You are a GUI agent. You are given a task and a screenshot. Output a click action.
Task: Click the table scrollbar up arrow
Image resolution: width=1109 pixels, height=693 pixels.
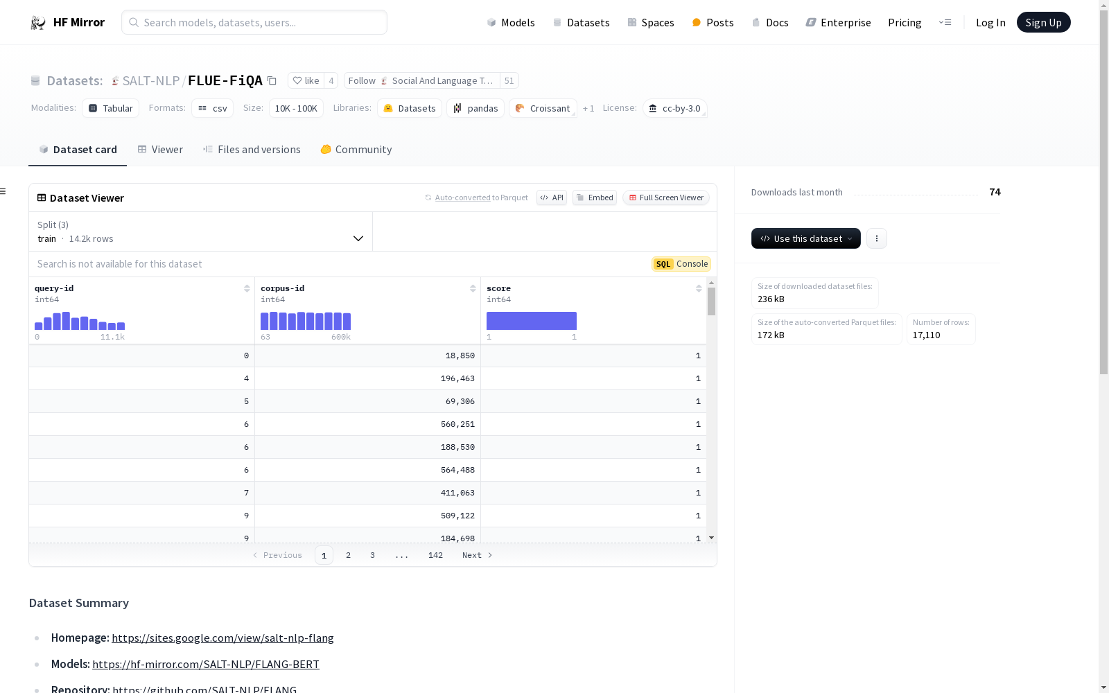pos(711,283)
